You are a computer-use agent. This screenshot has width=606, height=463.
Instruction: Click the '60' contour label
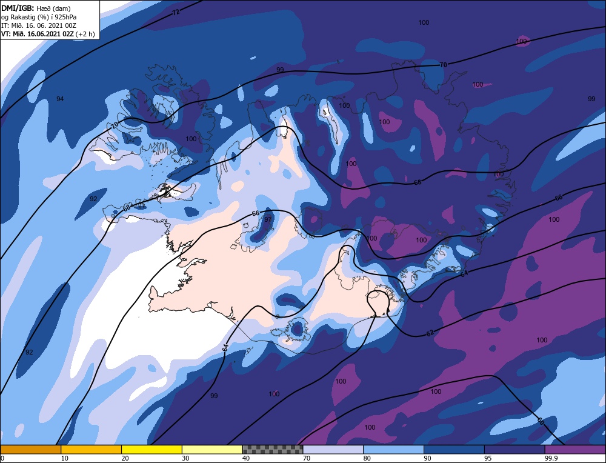[541, 421]
